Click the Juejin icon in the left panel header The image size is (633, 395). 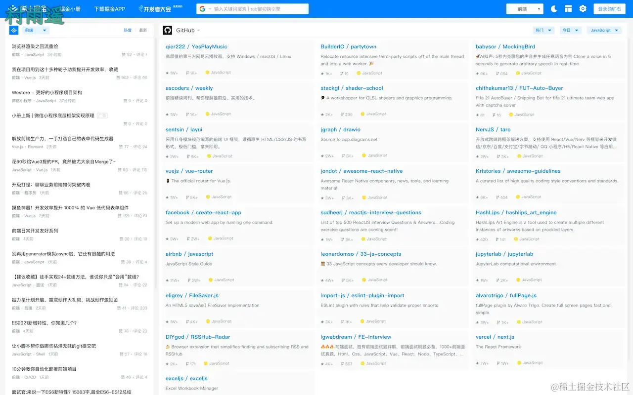coord(14,30)
